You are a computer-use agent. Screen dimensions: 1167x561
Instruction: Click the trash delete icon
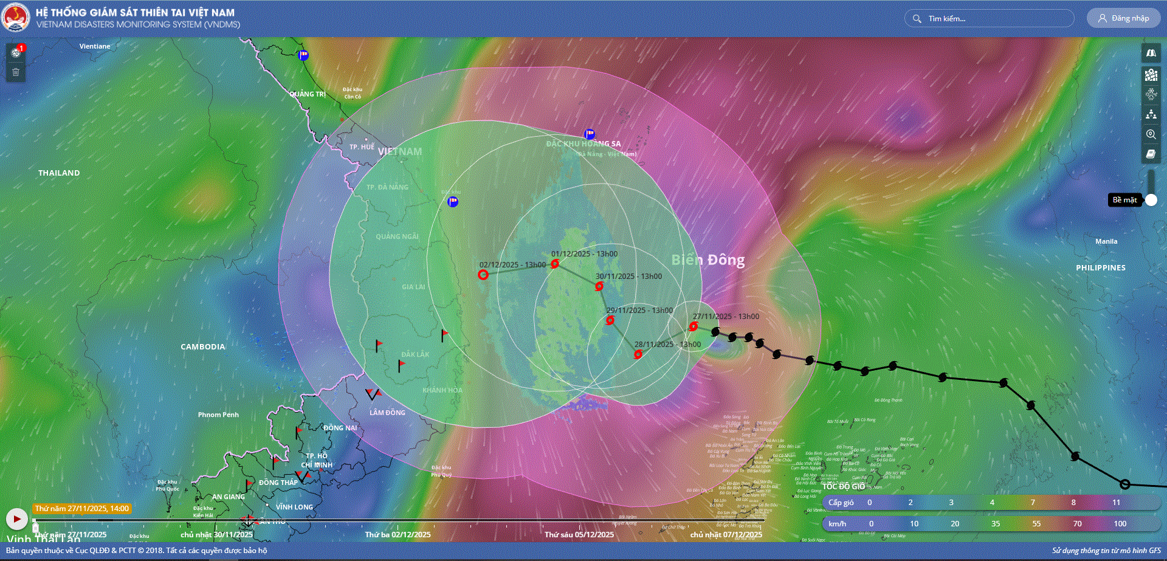pyautogui.click(x=16, y=72)
